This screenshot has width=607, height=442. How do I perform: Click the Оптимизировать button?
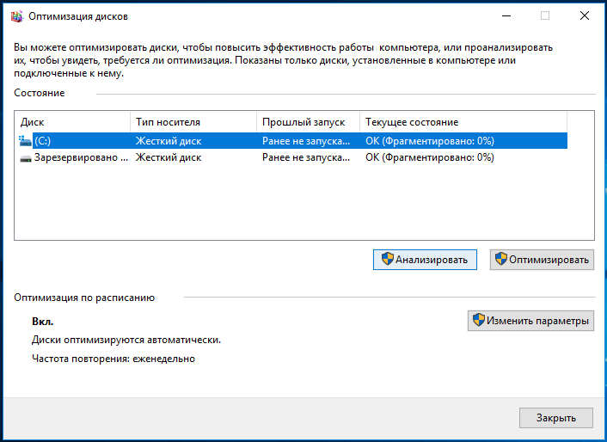(542, 260)
